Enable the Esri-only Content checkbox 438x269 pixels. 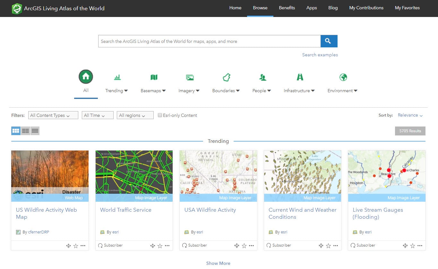[160, 115]
